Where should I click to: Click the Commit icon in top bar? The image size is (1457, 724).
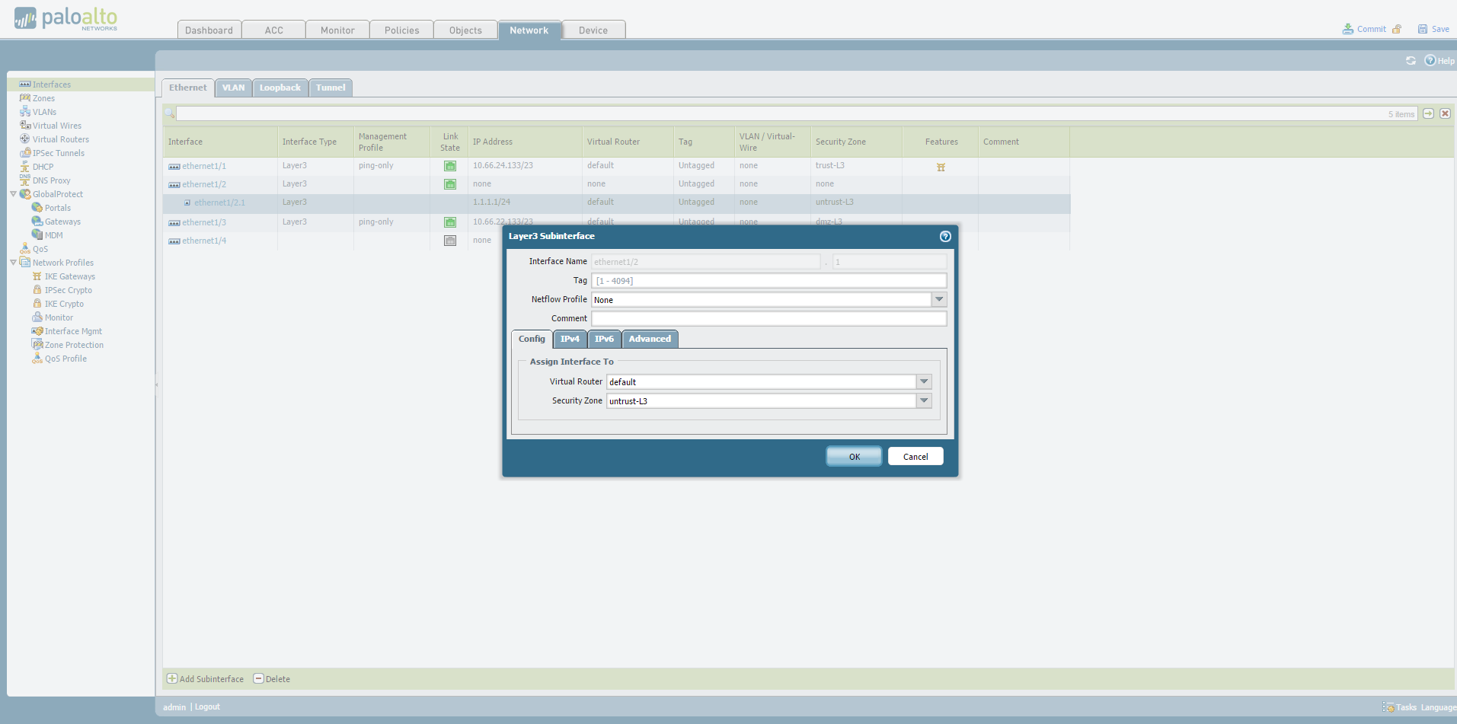tap(1348, 29)
